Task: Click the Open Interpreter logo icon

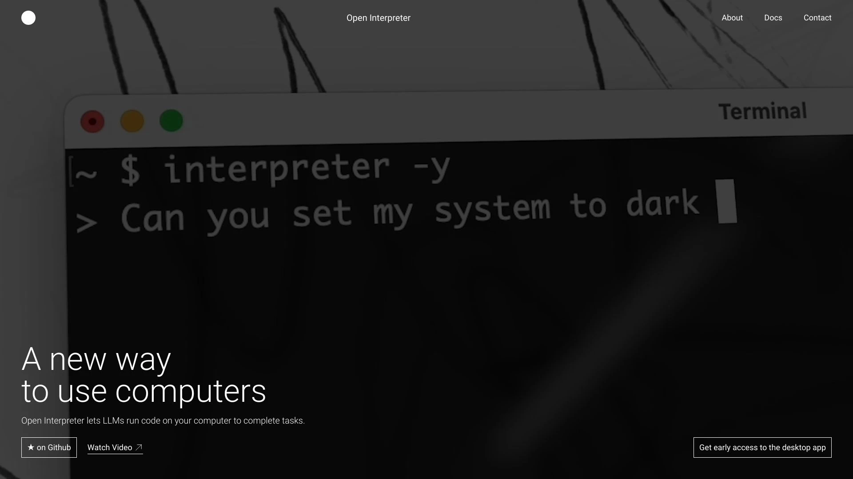Action: click(x=28, y=18)
